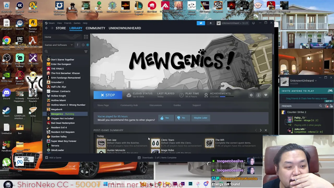Close the post-game summary section
The height and width of the screenshot is (188, 334).
[x=266, y=130]
